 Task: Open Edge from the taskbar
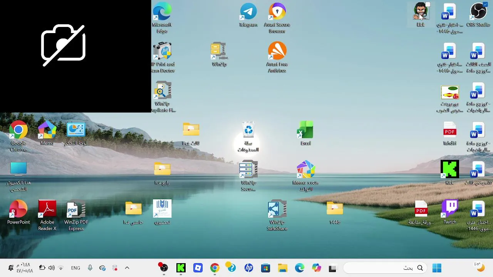click(300, 268)
